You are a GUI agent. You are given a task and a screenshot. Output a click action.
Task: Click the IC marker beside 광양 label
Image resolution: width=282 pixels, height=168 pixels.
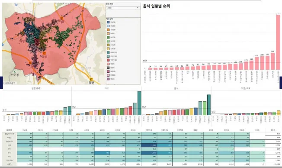[x=44, y=53]
